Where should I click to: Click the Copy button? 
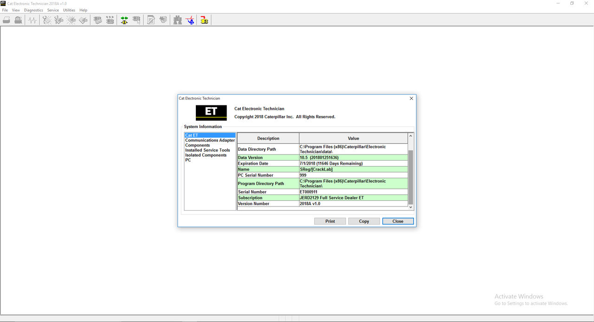click(364, 221)
